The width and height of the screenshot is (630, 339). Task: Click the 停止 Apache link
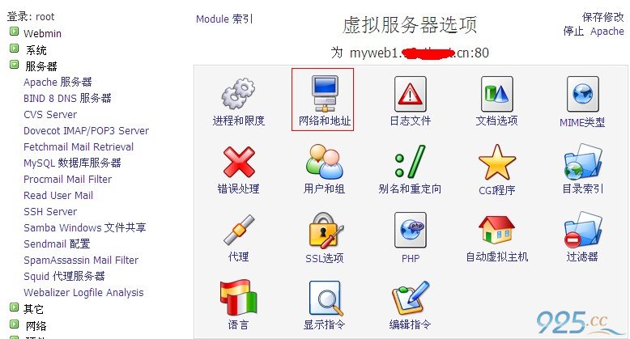pos(594,32)
